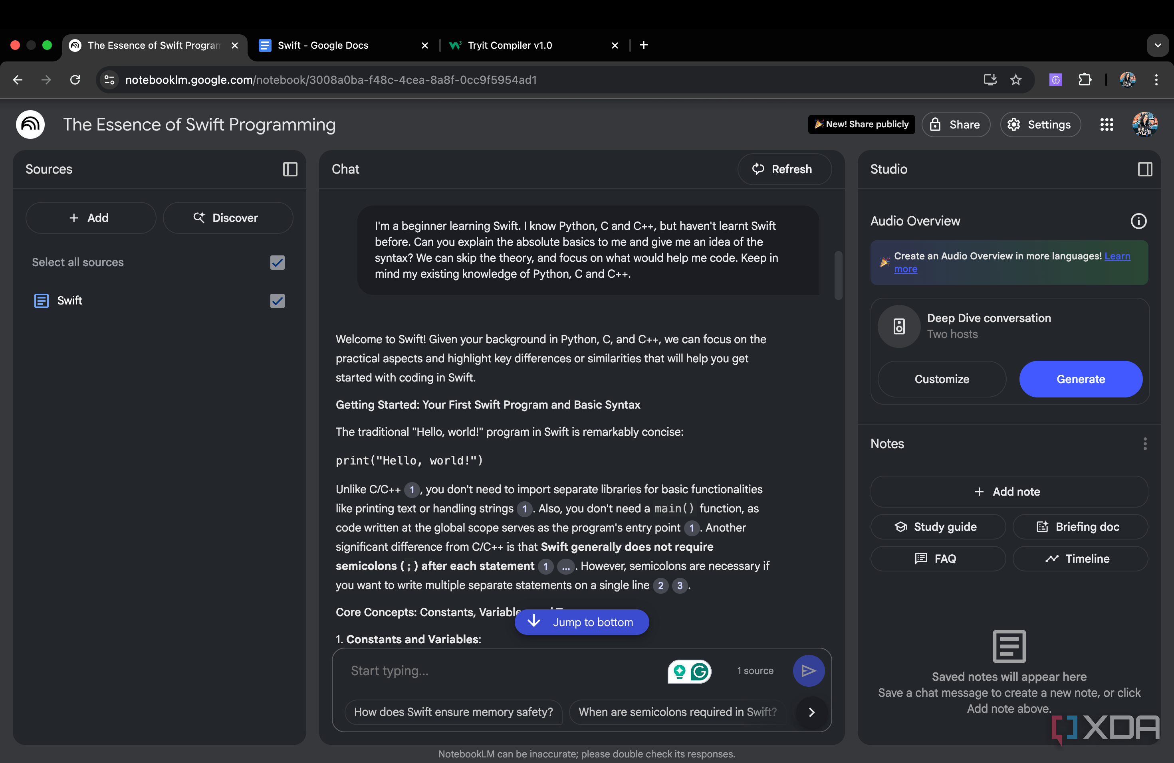This screenshot has height=763, width=1174.
Task: Open the Grammarly extension icon in chat box
Action: coord(699,671)
